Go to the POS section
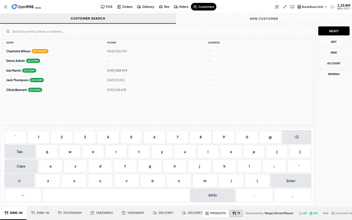The height and width of the screenshot is (220, 352). click(106, 7)
